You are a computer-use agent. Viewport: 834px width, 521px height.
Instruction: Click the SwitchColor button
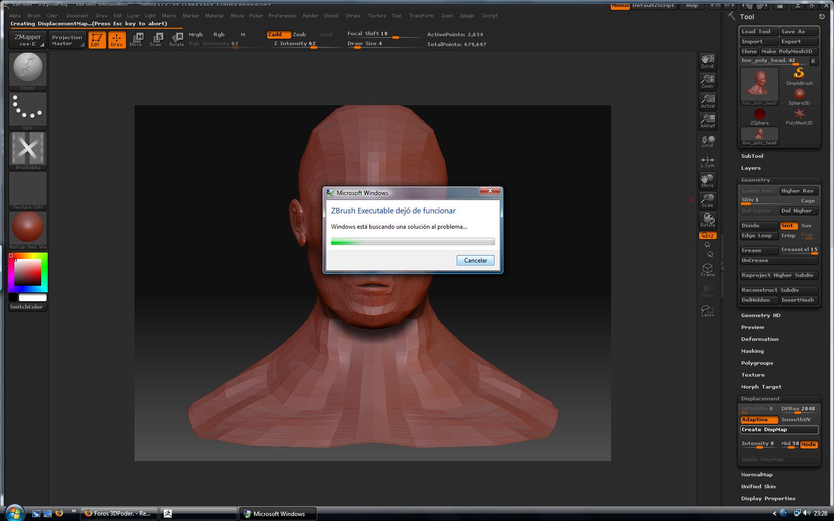pos(28,307)
